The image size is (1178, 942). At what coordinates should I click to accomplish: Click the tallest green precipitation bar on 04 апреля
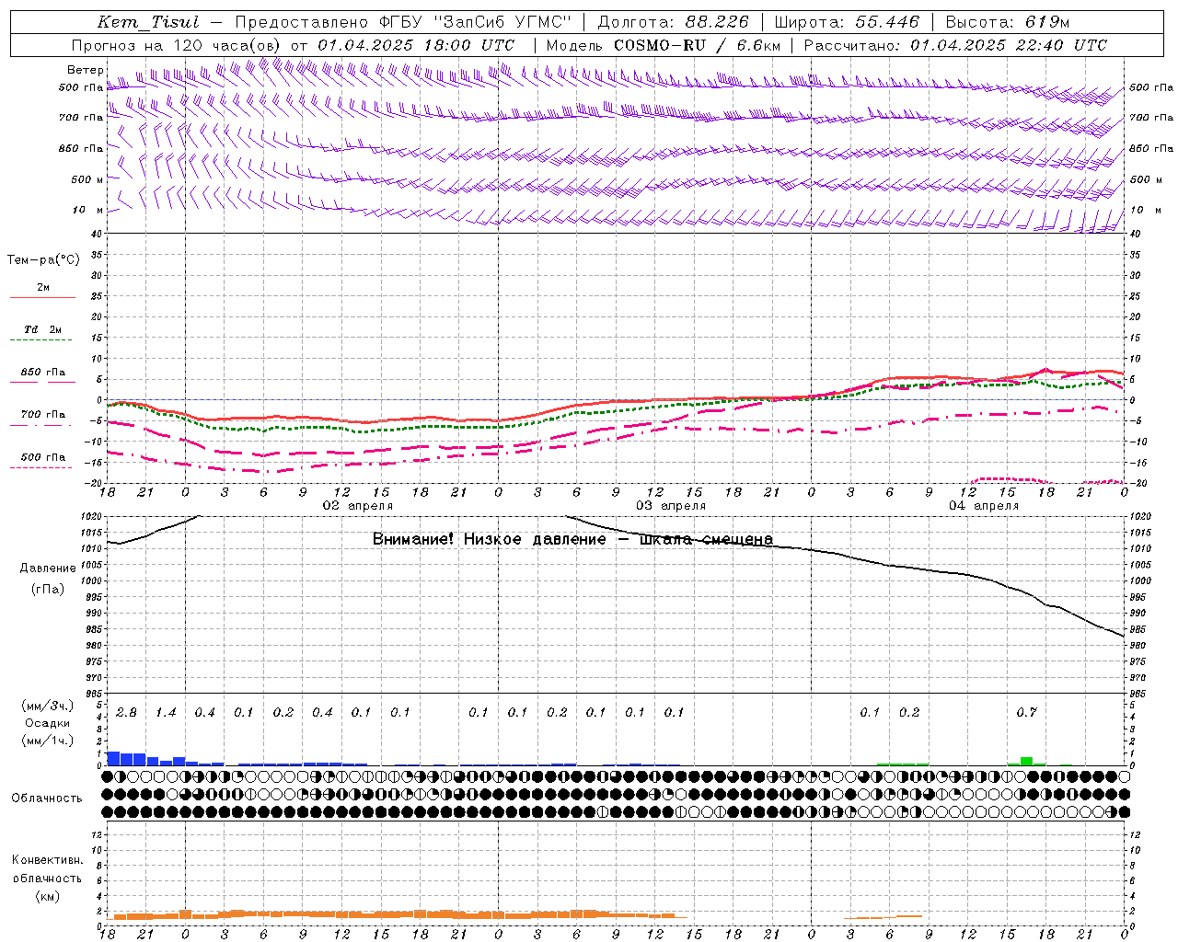tap(1026, 761)
